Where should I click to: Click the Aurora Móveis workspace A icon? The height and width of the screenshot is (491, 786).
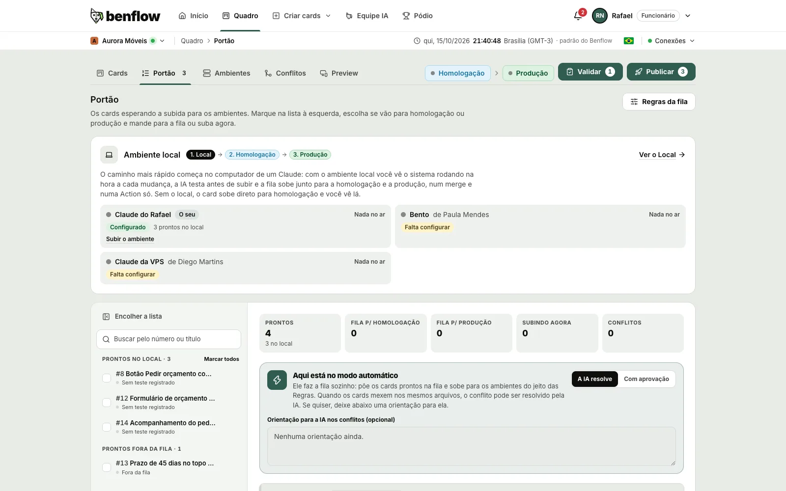point(94,41)
